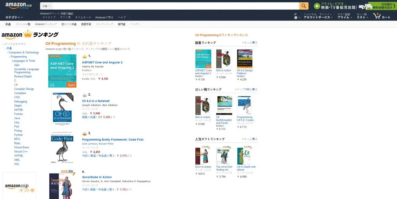This screenshot has width=397, height=199.
Task: Select the Python category
Action: 19,135
